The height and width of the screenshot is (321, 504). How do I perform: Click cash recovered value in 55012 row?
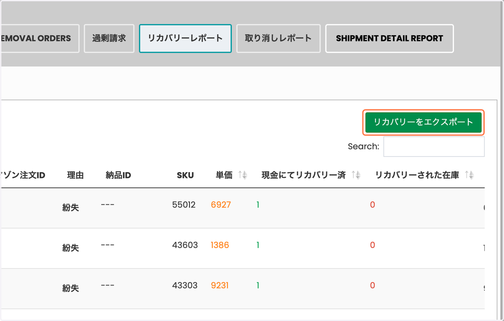(x=258, y=205)
